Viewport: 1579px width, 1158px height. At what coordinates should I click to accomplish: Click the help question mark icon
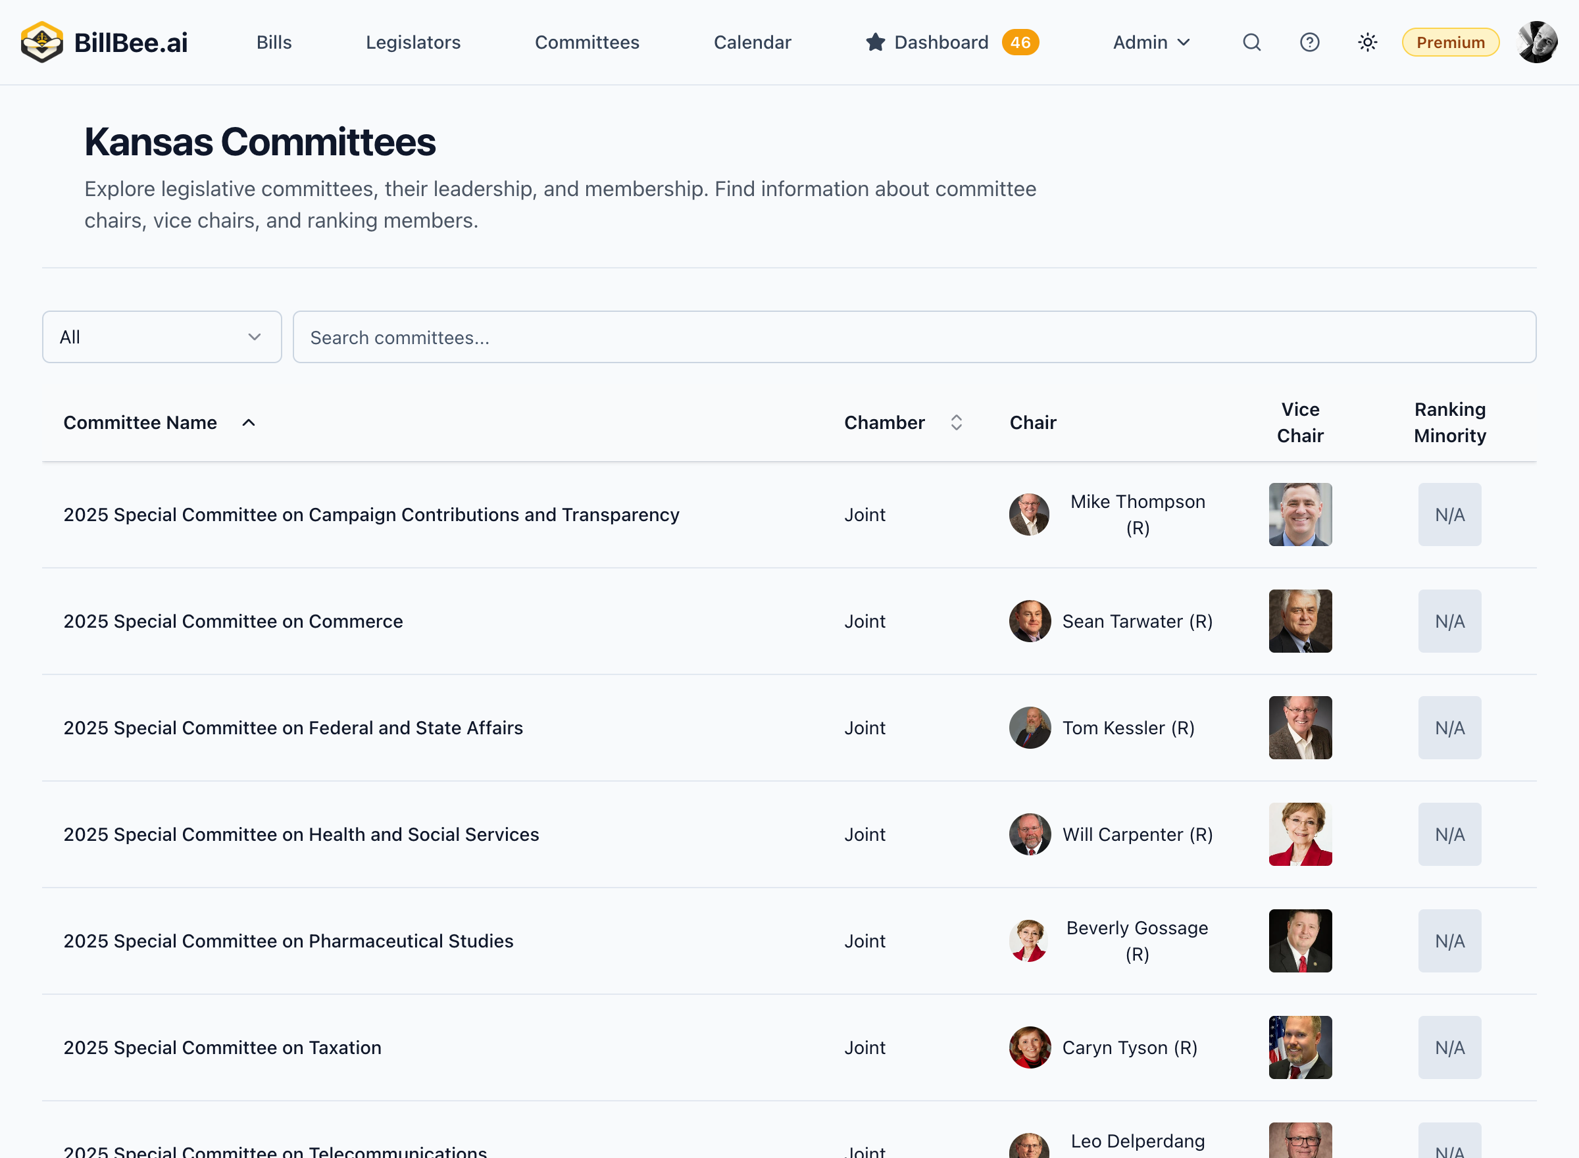click(x=1309, y=42)
